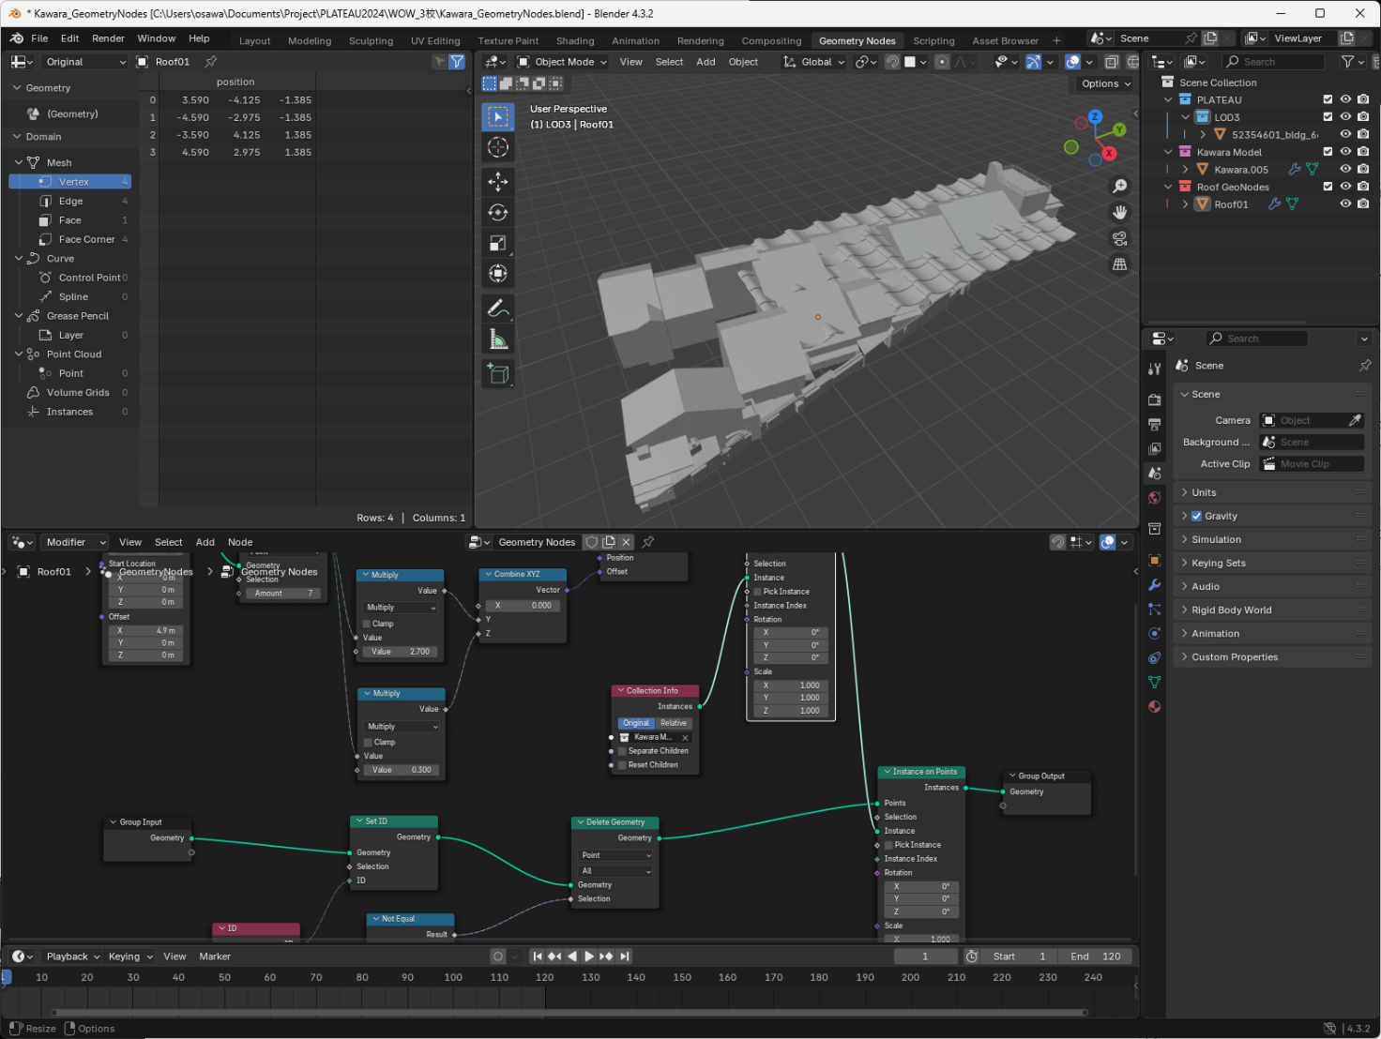Open the Original evaluation state dropdown
The image size is (1381, 1039).
[83, 62]
